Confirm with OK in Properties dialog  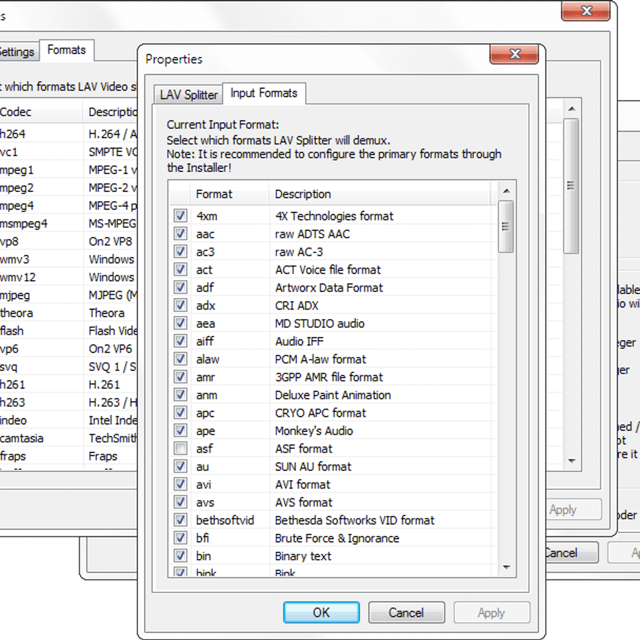[321, 613]
